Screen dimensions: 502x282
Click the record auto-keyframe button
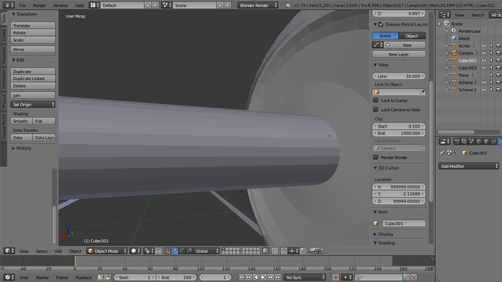[335, 278]
